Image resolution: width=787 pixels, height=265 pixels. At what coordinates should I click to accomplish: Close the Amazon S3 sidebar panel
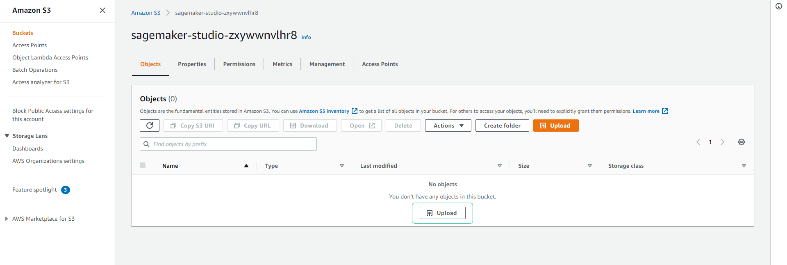102,10
